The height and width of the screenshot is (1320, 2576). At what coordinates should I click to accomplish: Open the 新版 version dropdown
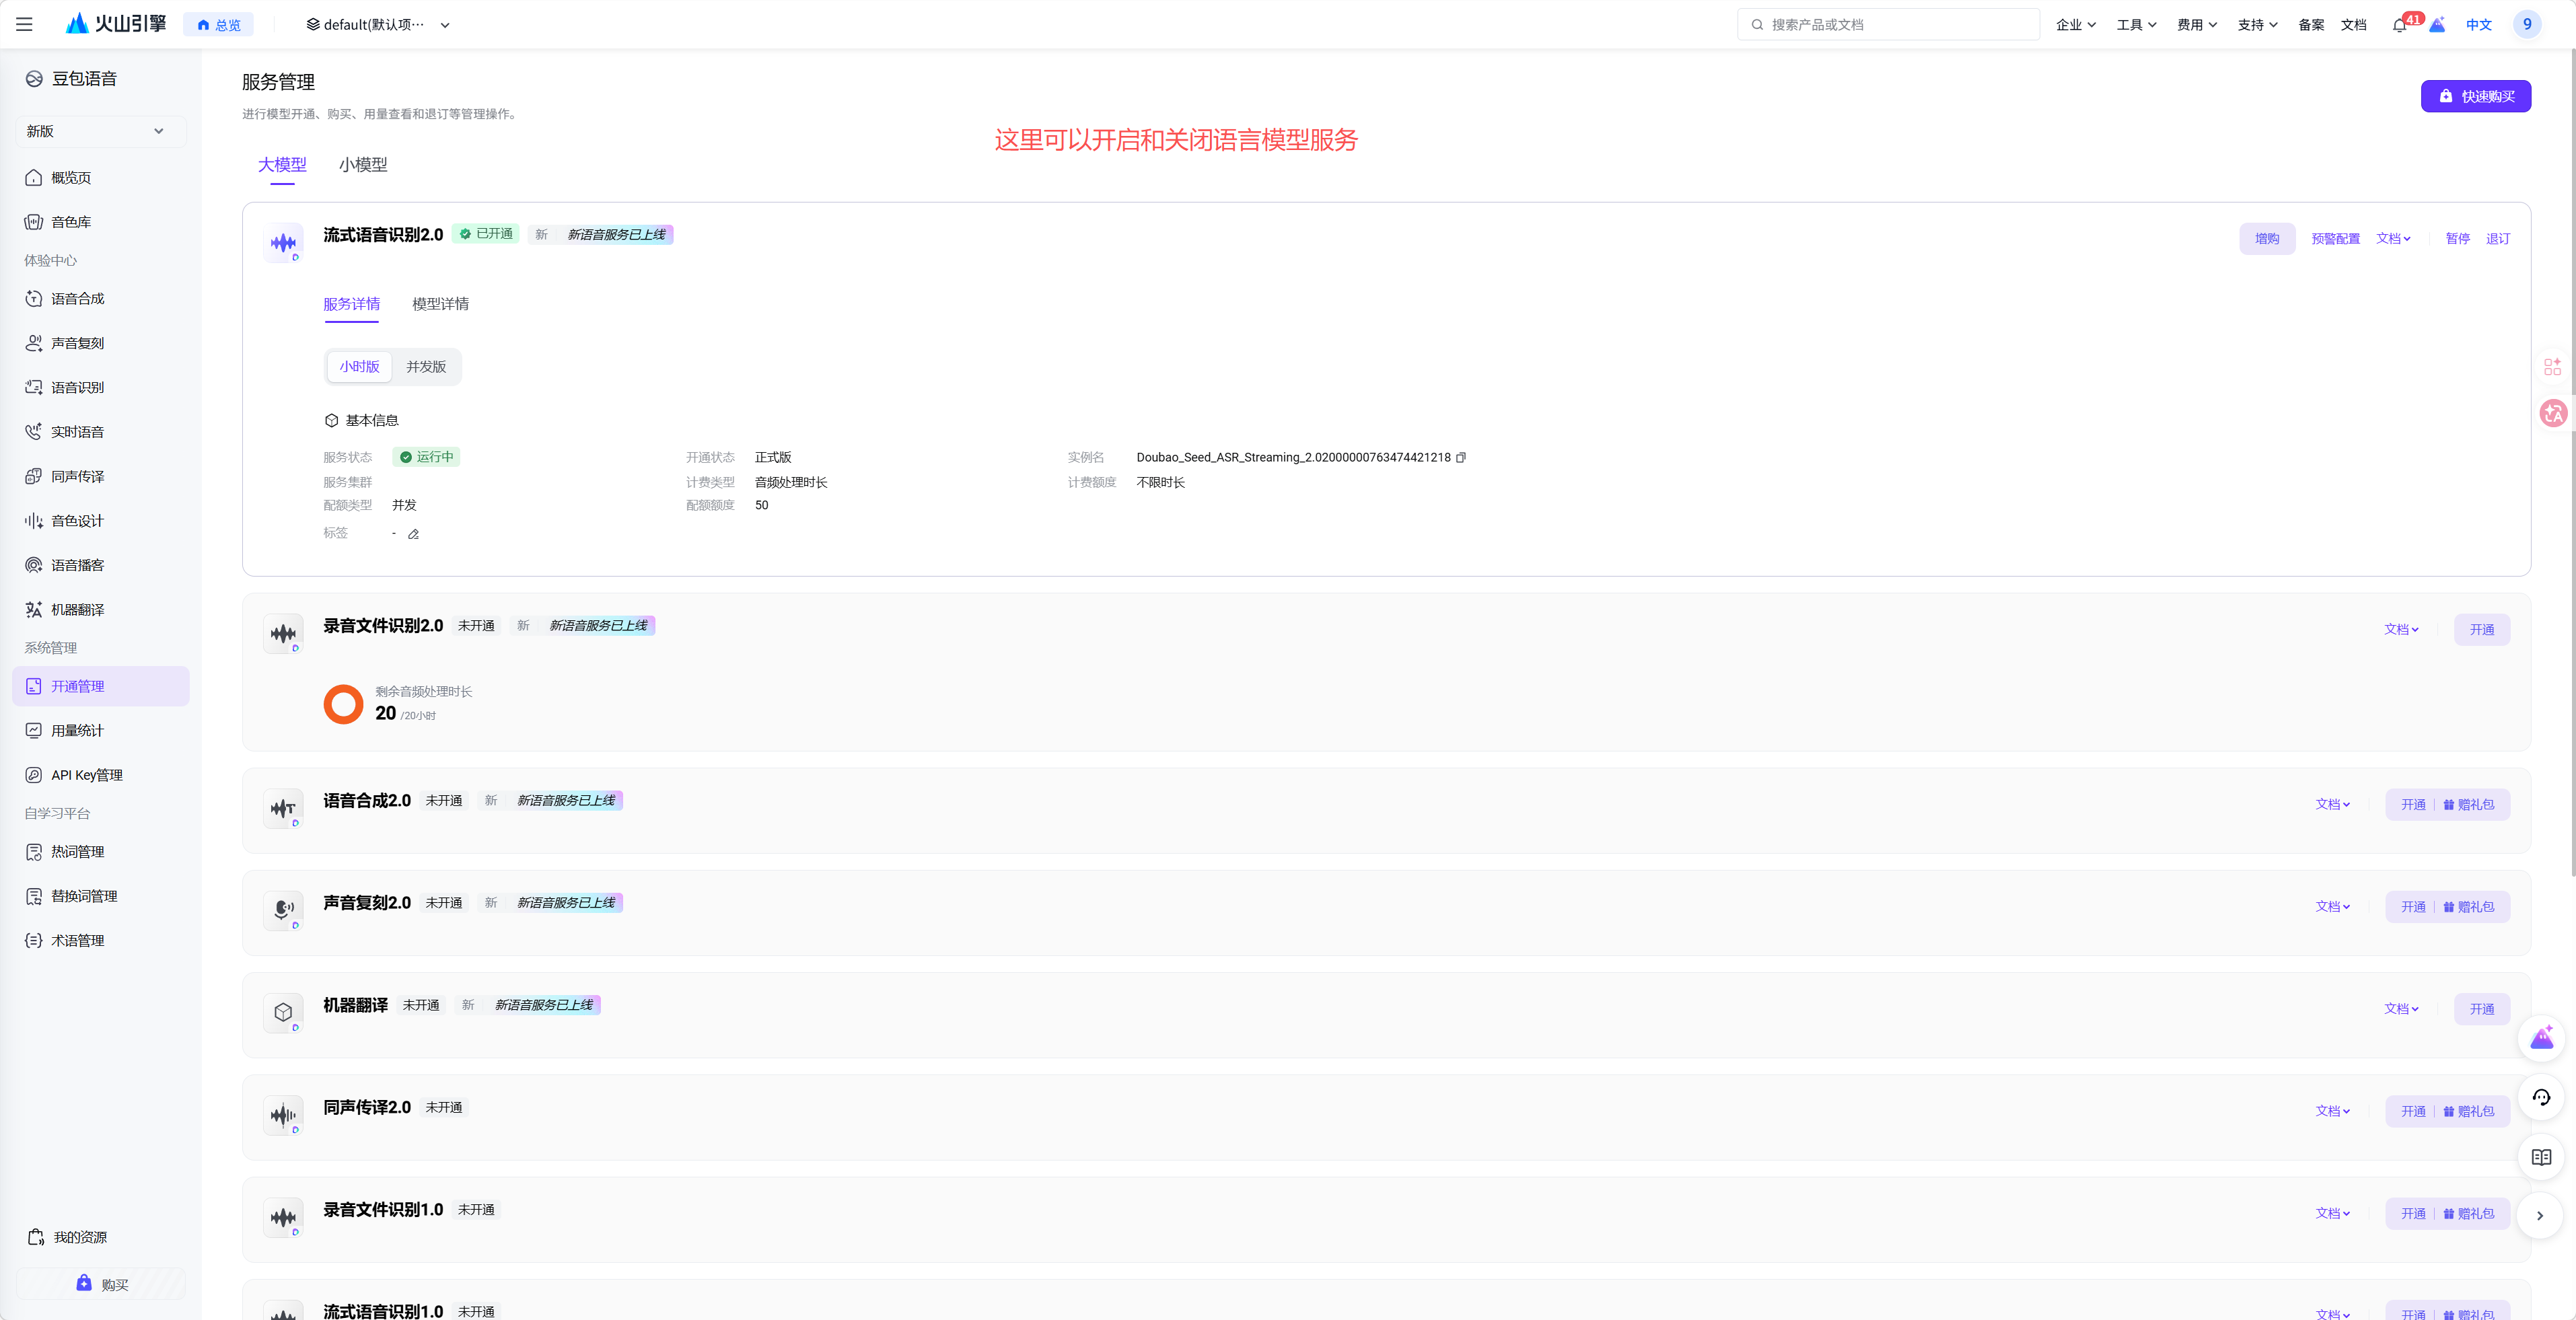100,131
